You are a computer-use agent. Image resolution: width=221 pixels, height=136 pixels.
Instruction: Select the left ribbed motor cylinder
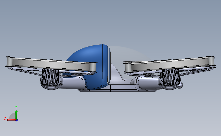[x=50, y=77]
